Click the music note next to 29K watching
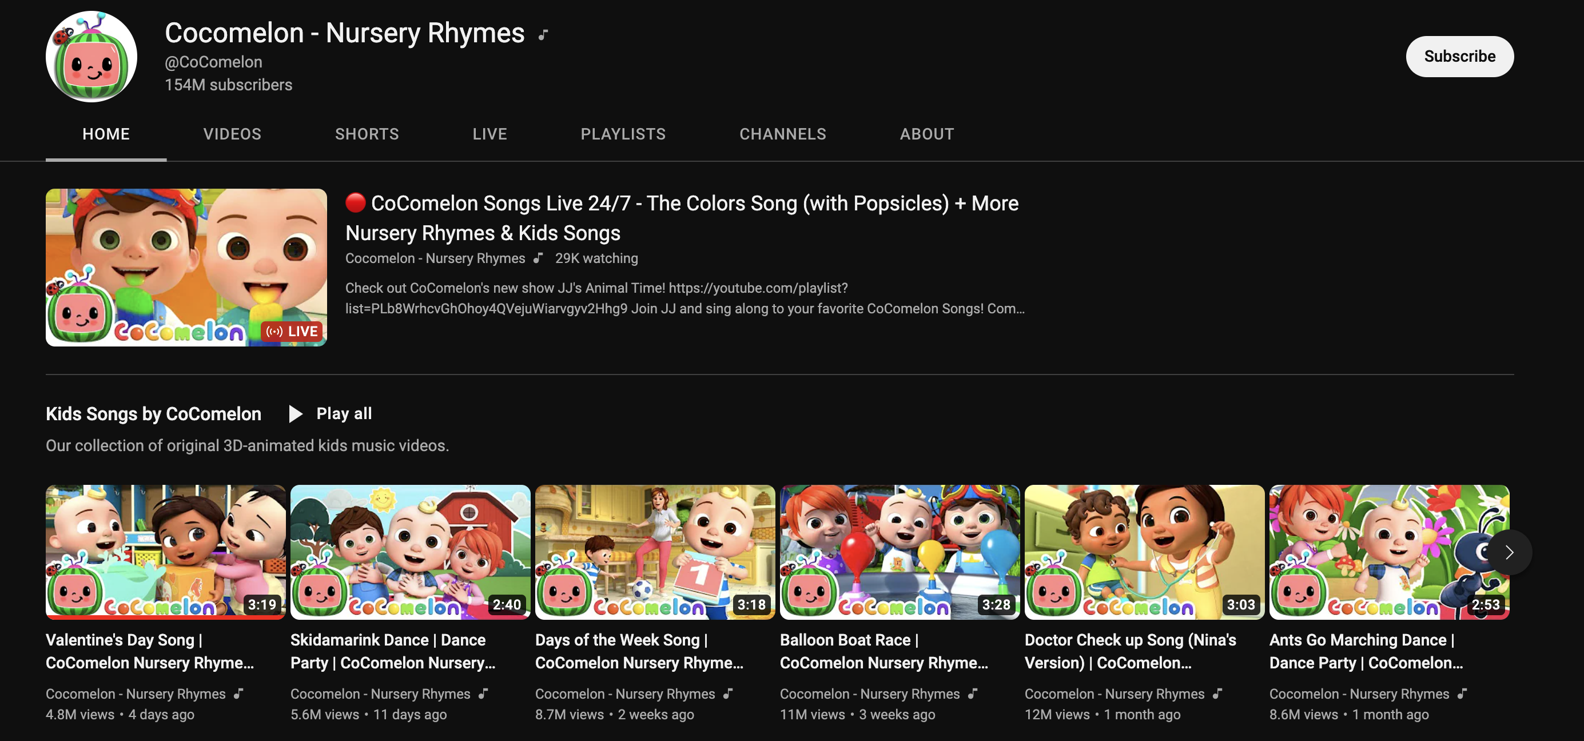This screenshot has width=1584, height=741. 538,258
